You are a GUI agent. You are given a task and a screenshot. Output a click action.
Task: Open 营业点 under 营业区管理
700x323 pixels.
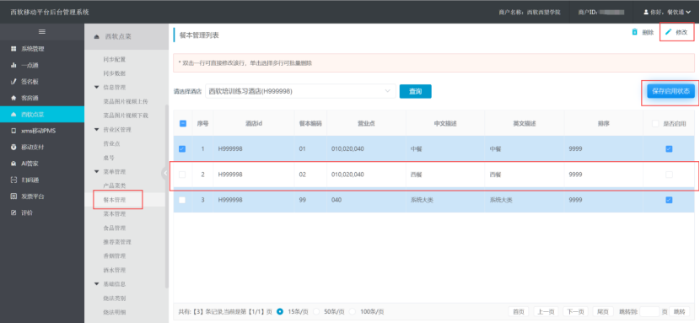click(111, 143)
